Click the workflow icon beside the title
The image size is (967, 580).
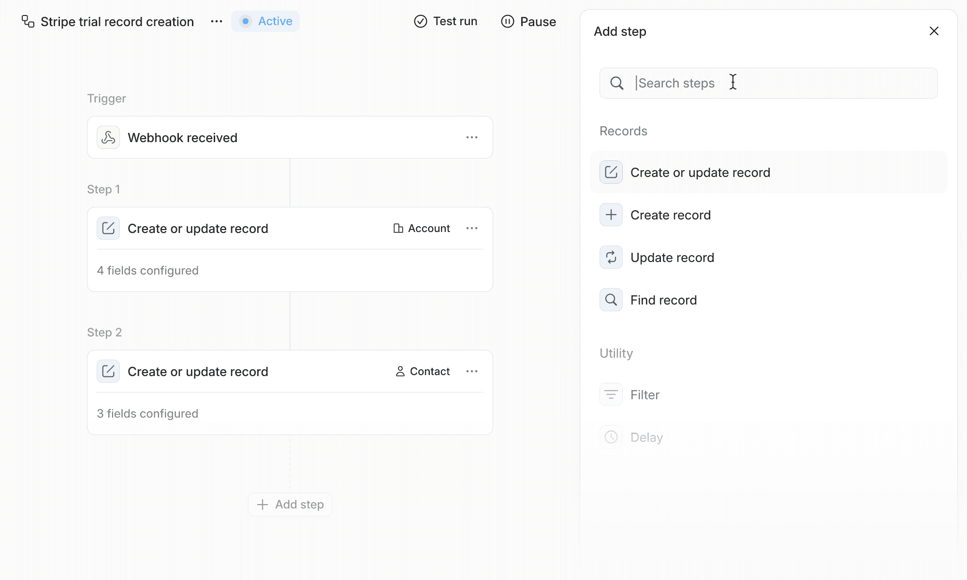28,22
